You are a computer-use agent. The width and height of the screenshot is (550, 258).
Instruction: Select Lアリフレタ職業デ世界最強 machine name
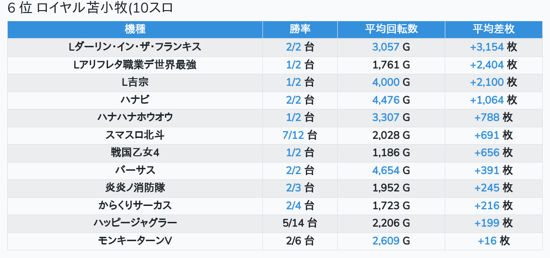(x=135, y=65)
